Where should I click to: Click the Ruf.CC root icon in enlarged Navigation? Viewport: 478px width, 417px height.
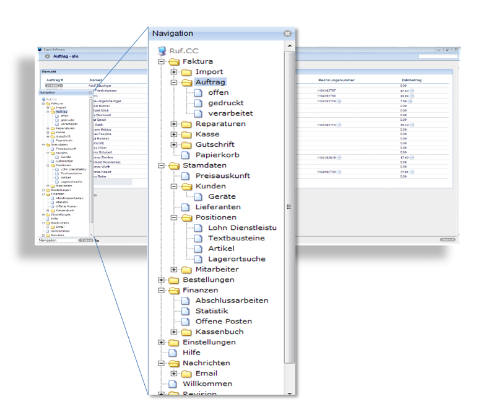[x=162, y=51]
